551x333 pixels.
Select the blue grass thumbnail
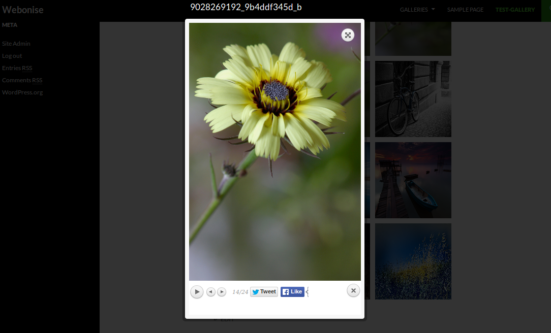pos(413,261)
